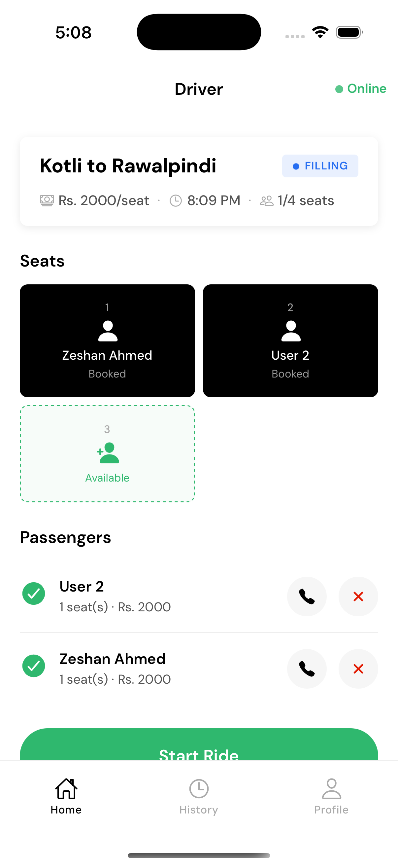The height and width of the screenshot is (866, 398).
Task: Remove User 2 from passengers
Action: point(358,596)
